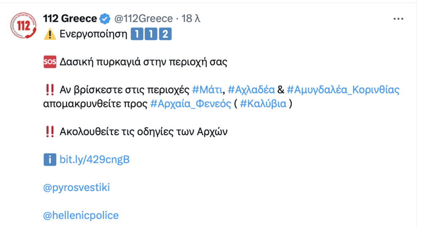Open the @112Greece handle

(143, 18)
